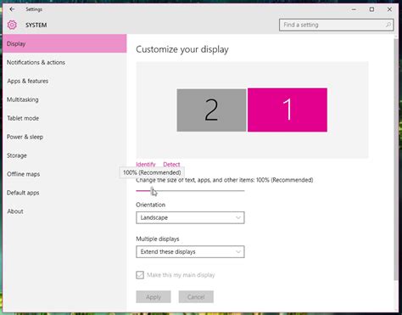This screenshot has height=315, width=402.
Task: Focus the Find a setting field
Action: pyautogui.click(x=336, y=25)
